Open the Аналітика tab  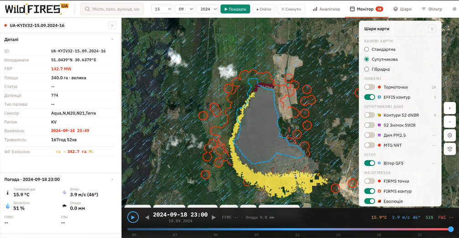[326, 9]
